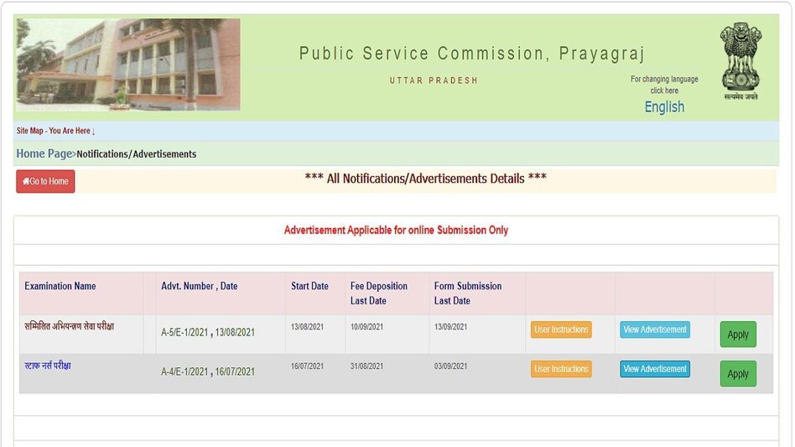795x447 pixels.
Task: View Advertisement for advert A-4/E-1/2021
Action: 655,369
